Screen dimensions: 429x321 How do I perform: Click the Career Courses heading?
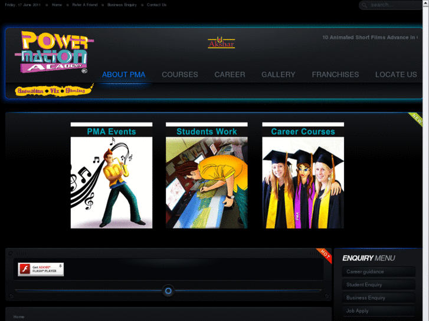(x=303, y=132)
